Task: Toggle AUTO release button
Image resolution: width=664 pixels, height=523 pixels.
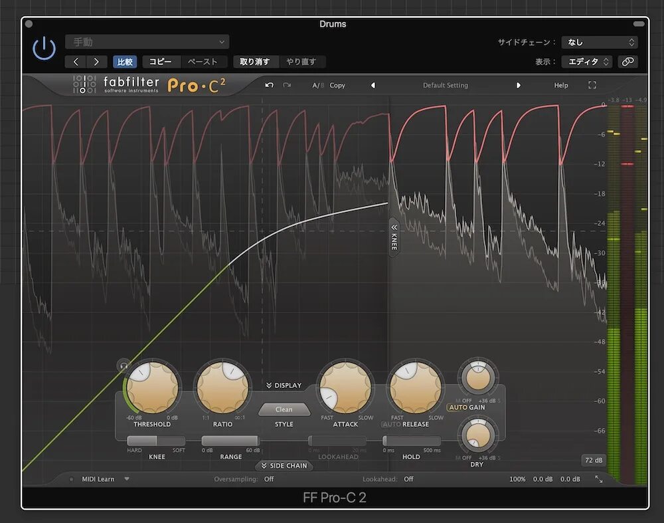Action: [x=391, y=424]
